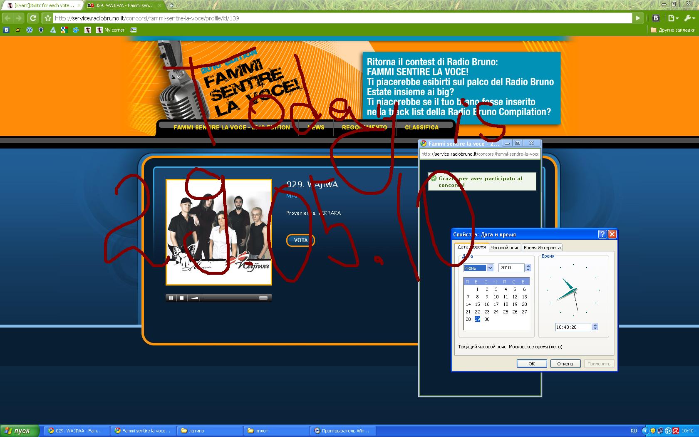Increase the year with the up arrow

528,266
